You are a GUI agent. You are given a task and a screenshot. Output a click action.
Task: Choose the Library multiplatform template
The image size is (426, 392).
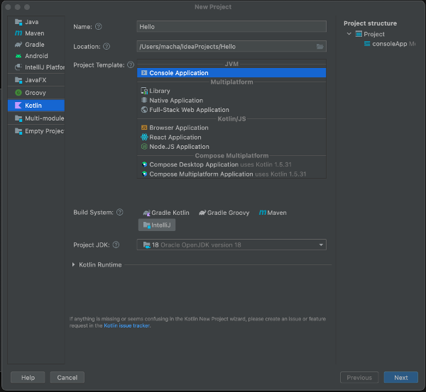click(231, 91)
